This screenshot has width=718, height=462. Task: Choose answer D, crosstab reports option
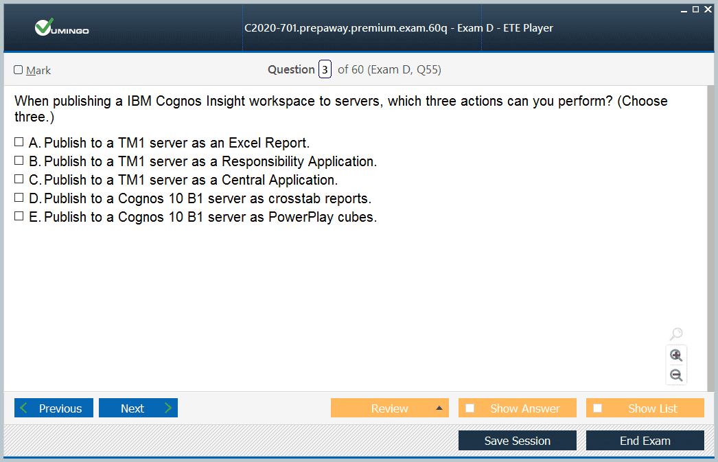(19, 198)
